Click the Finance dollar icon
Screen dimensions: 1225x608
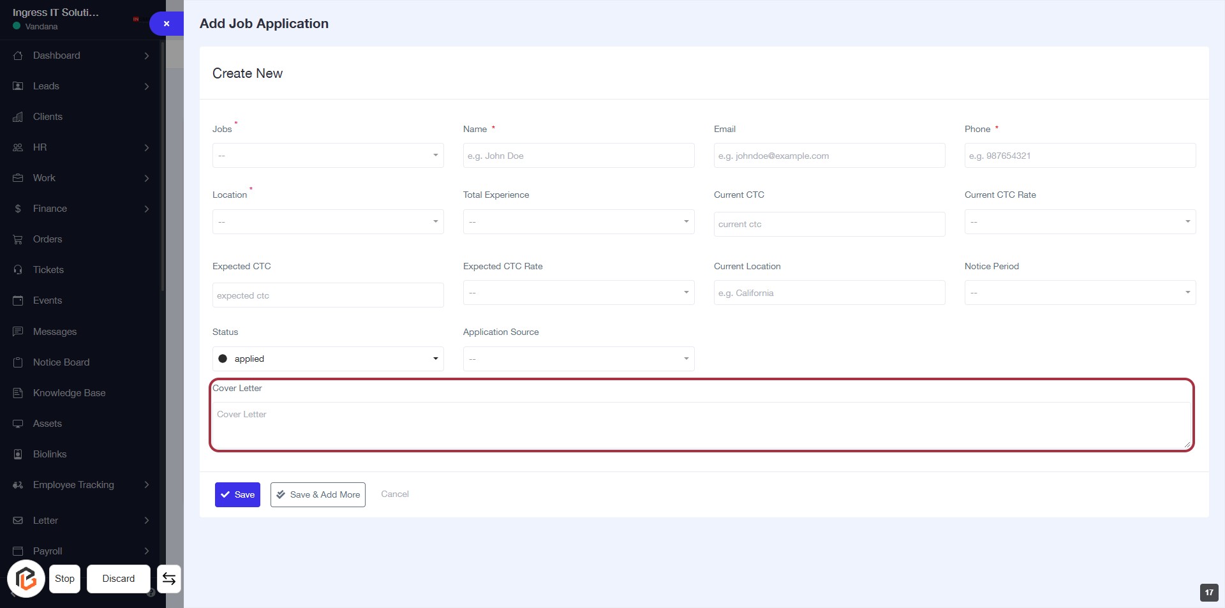click(18, 209)
